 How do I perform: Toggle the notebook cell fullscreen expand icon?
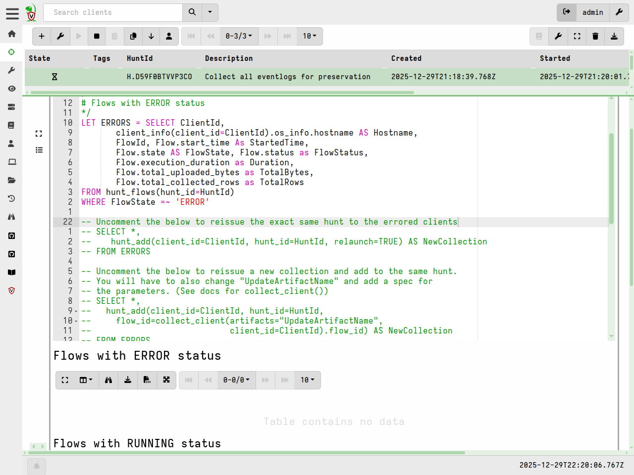coord(39,133)
